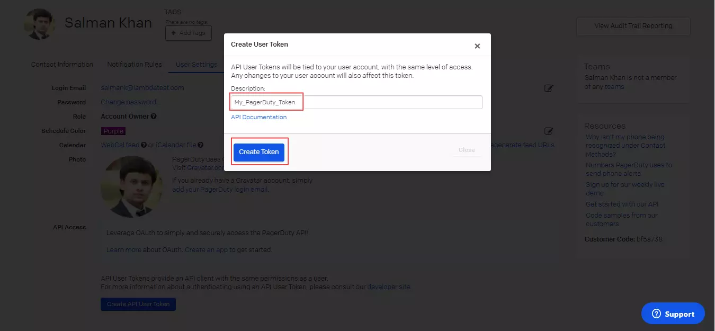715x331 pixels.
Task: Select the User Settings tab
Action: pos(196,65)
